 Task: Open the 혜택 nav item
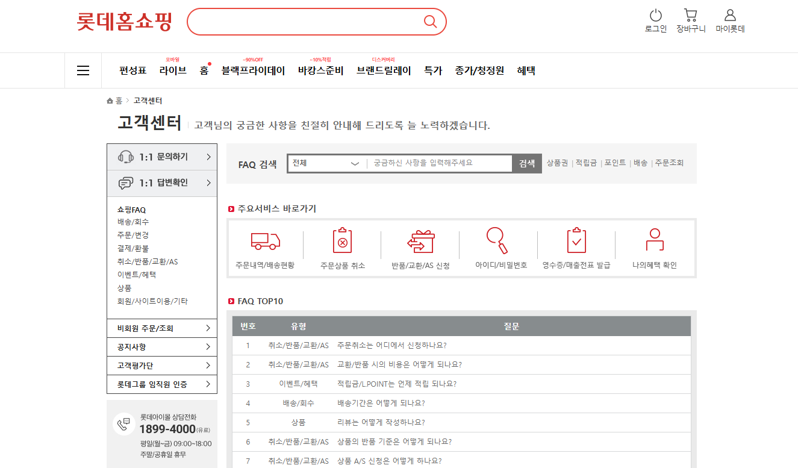pyautogui.click(x=526, y=70)
